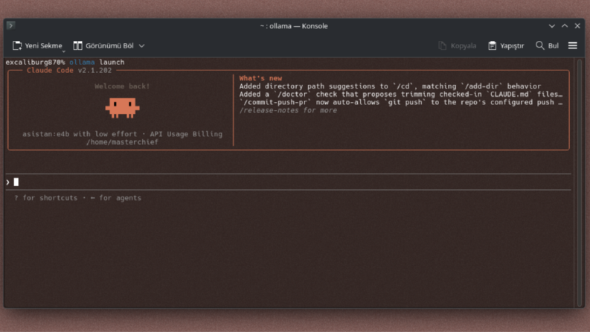Open search with the Bul button
590x332 pixels.
(547, 45)
